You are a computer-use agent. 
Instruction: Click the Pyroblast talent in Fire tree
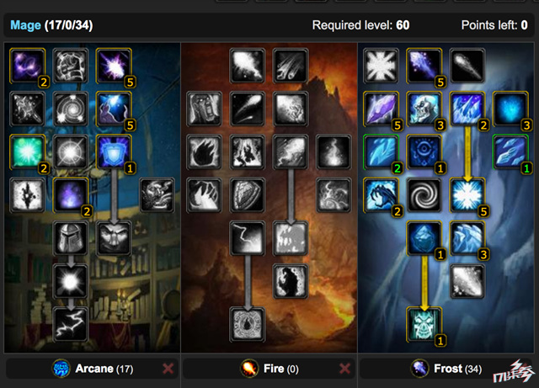(x=291, y=151)
